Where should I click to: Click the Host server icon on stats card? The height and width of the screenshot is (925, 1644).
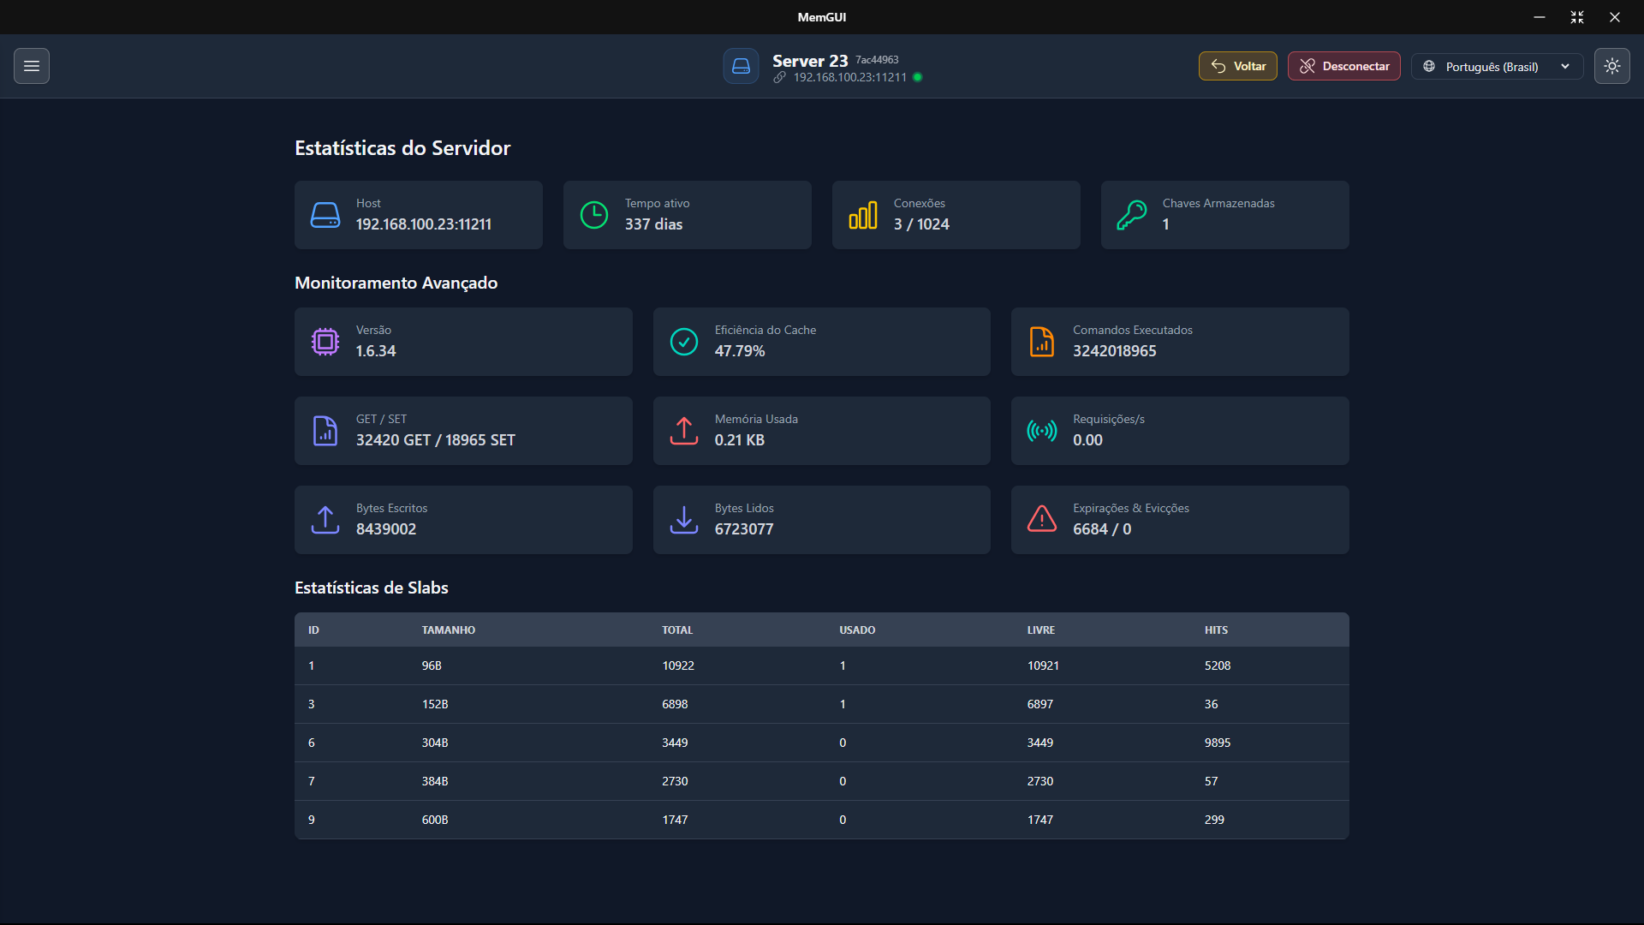pyautogui.click(x=325, y=215)
